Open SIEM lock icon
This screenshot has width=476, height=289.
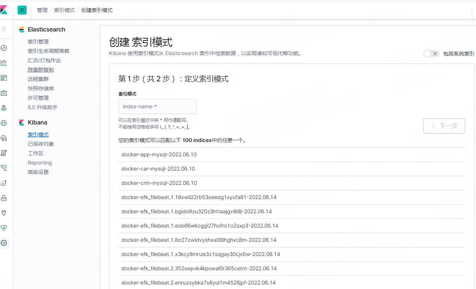coord(4,198)
